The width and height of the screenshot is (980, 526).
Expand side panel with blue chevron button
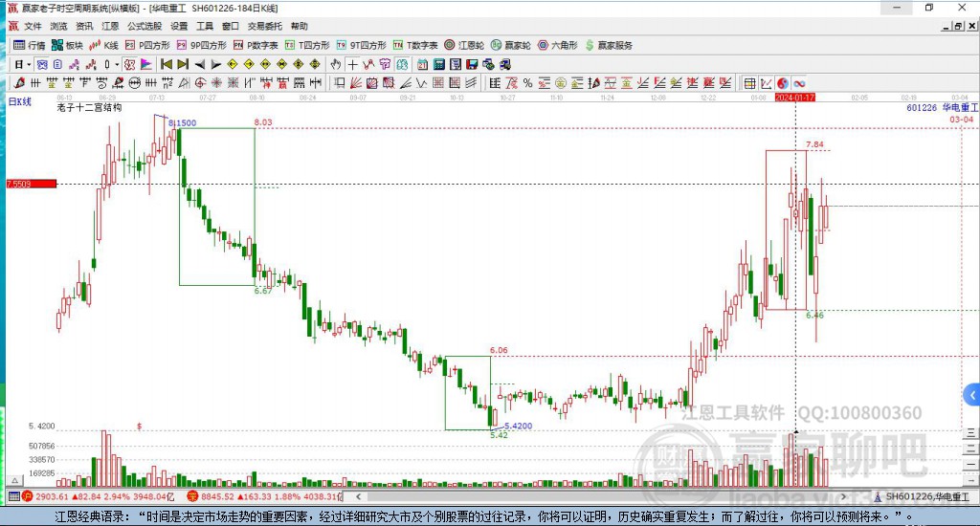pos(972,395)
